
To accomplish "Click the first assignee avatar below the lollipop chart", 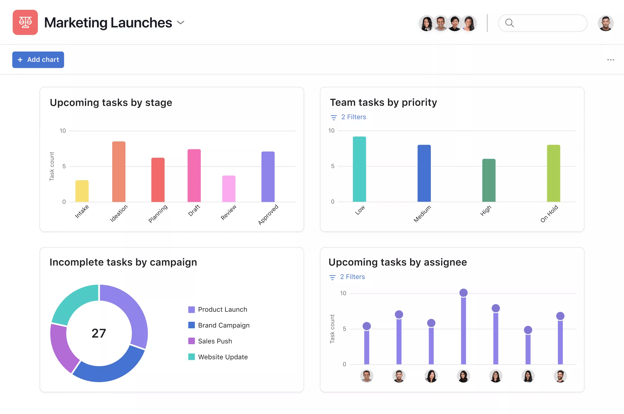I will click(367, 376).
